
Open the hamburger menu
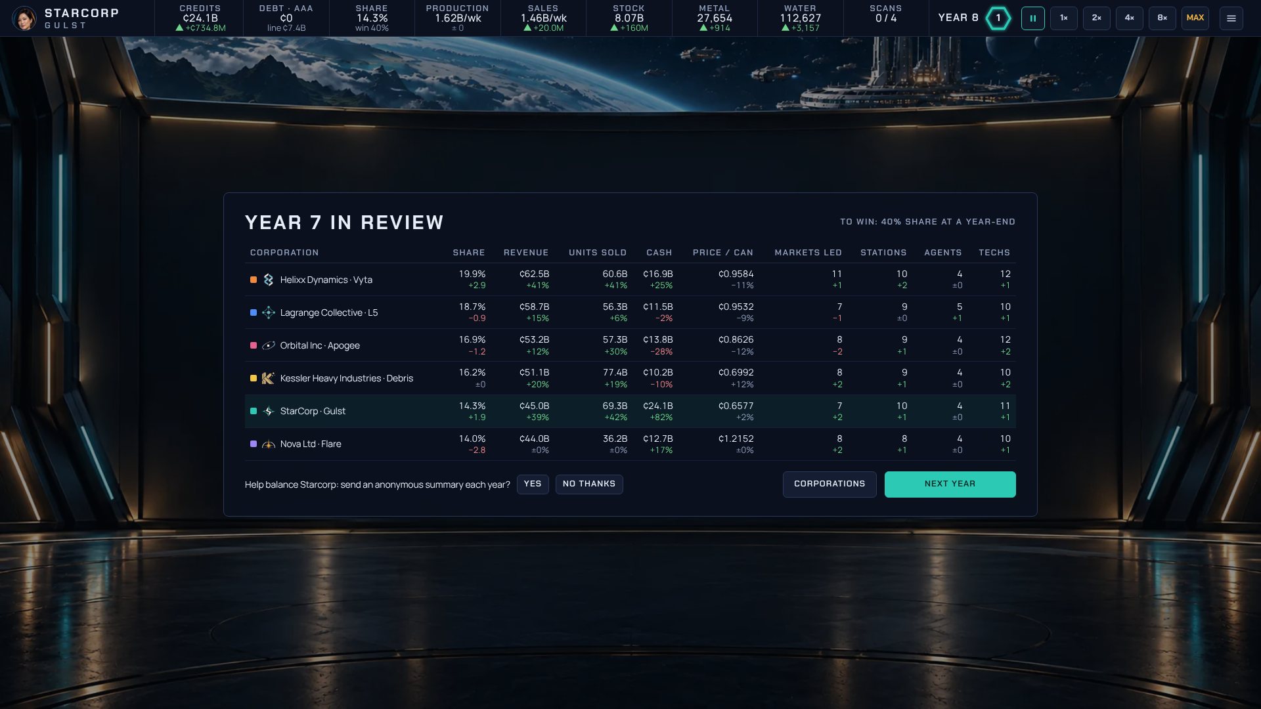(x=1231, y=18)
